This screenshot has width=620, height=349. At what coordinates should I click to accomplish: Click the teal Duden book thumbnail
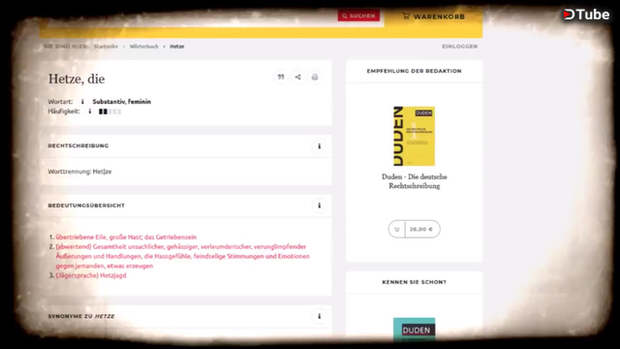pos(414,329)
